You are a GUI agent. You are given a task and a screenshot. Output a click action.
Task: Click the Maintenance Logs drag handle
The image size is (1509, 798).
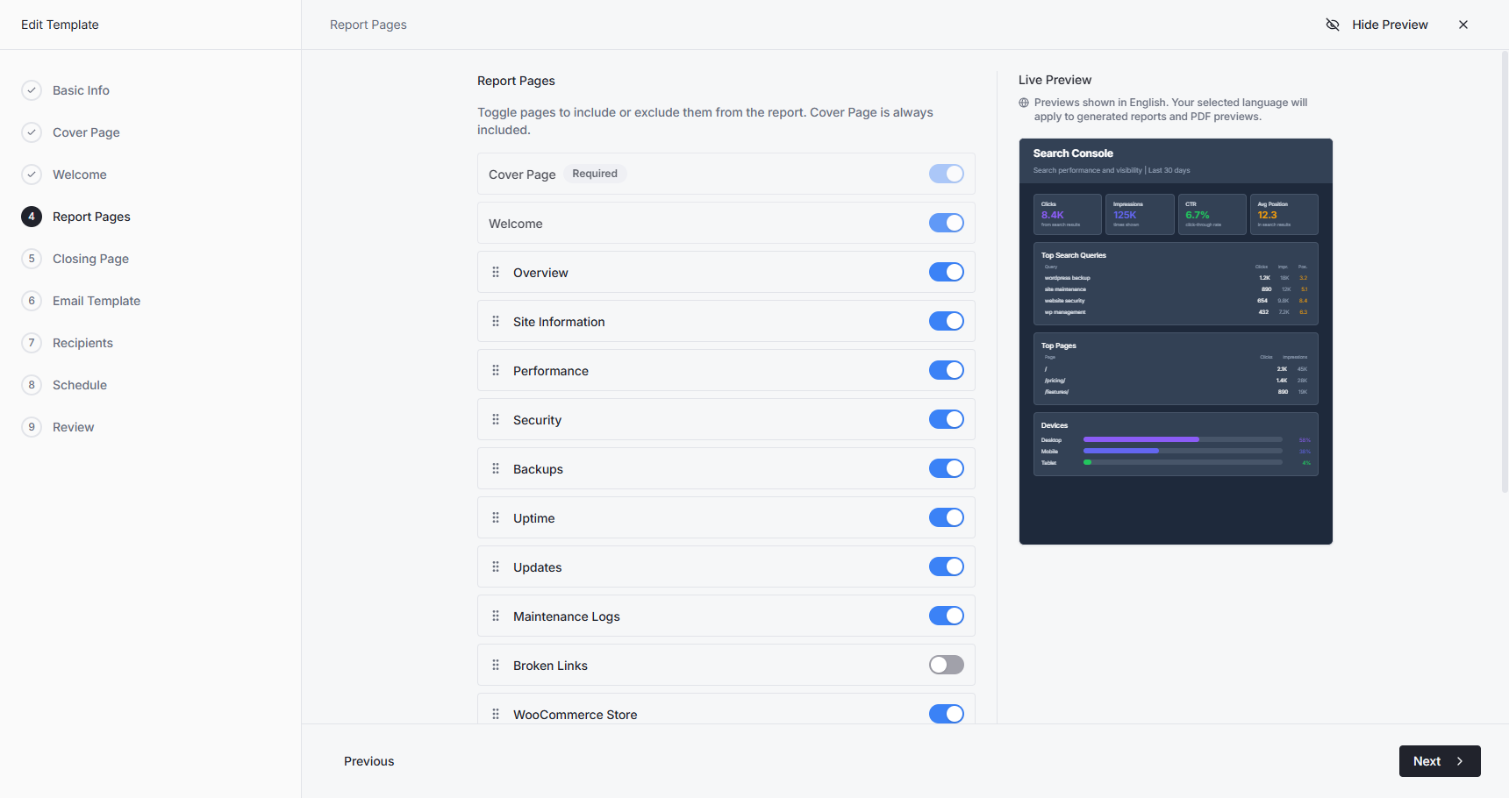click(496, 616)
